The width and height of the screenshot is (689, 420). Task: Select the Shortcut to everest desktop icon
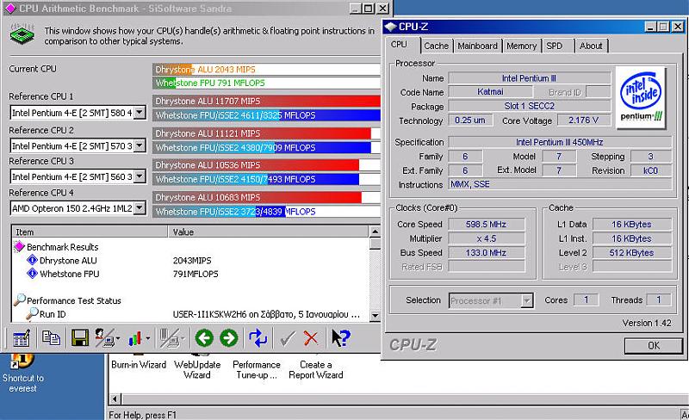[22, 373]
